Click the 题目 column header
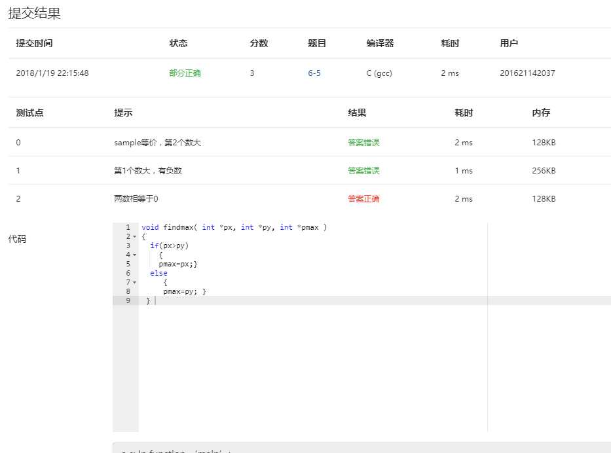This screenshot has width=611, height=453. (x=317, y=43)
